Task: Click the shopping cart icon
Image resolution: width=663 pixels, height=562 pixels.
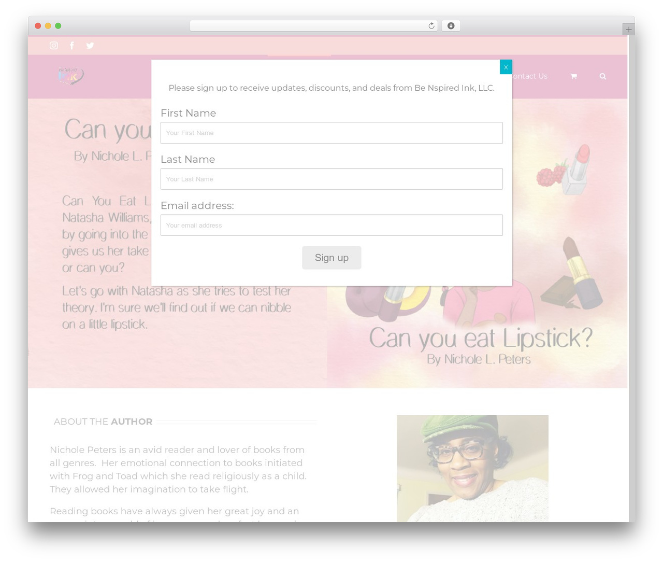Action: click(x=573, y=76)
